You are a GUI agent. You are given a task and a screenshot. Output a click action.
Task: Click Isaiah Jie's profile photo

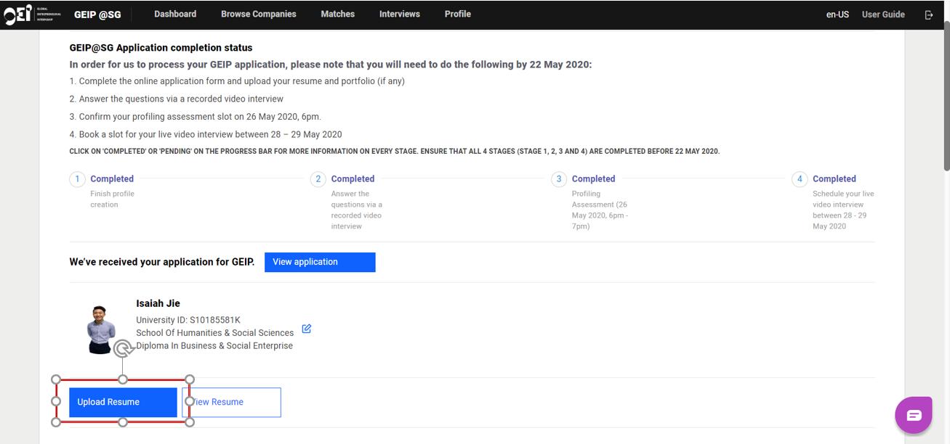[x=101, y=329]
